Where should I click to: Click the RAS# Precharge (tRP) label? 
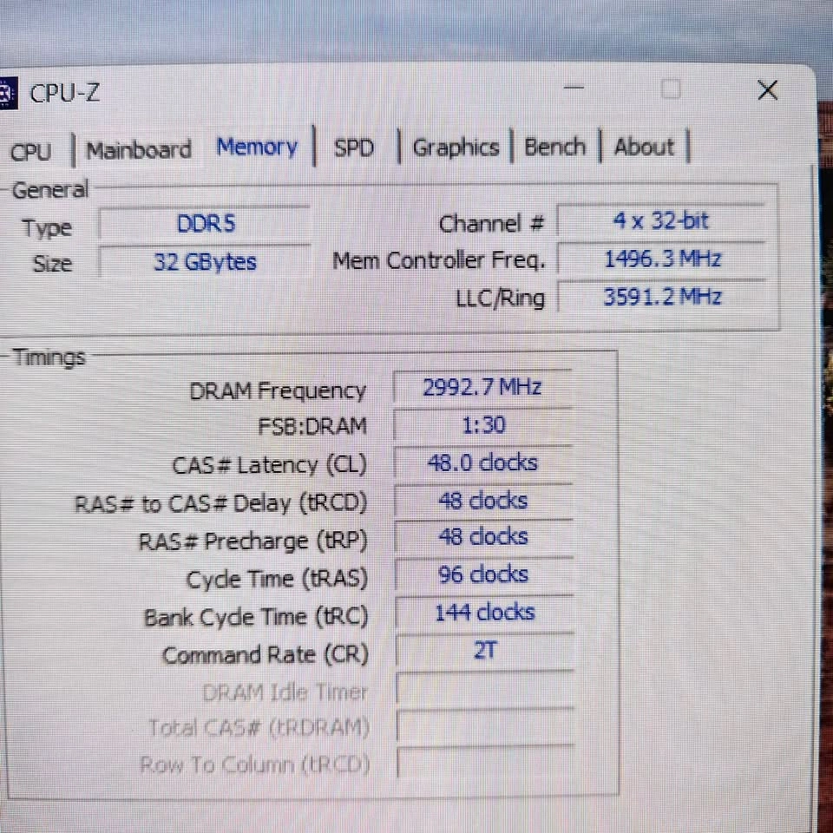(253, 541)
